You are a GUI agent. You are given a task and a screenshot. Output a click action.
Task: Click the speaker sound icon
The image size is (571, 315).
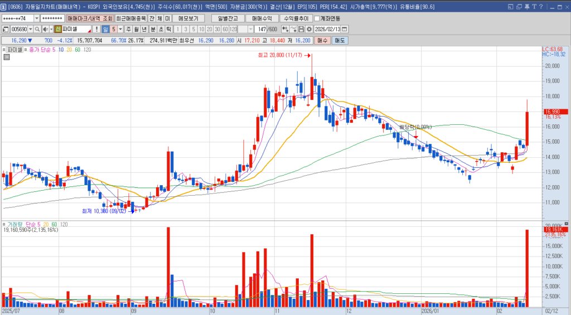pos(45,29)
